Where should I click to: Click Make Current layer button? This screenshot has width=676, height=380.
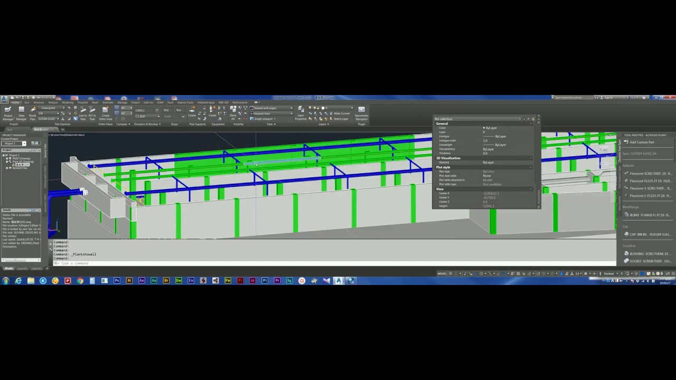pos(340,113)
